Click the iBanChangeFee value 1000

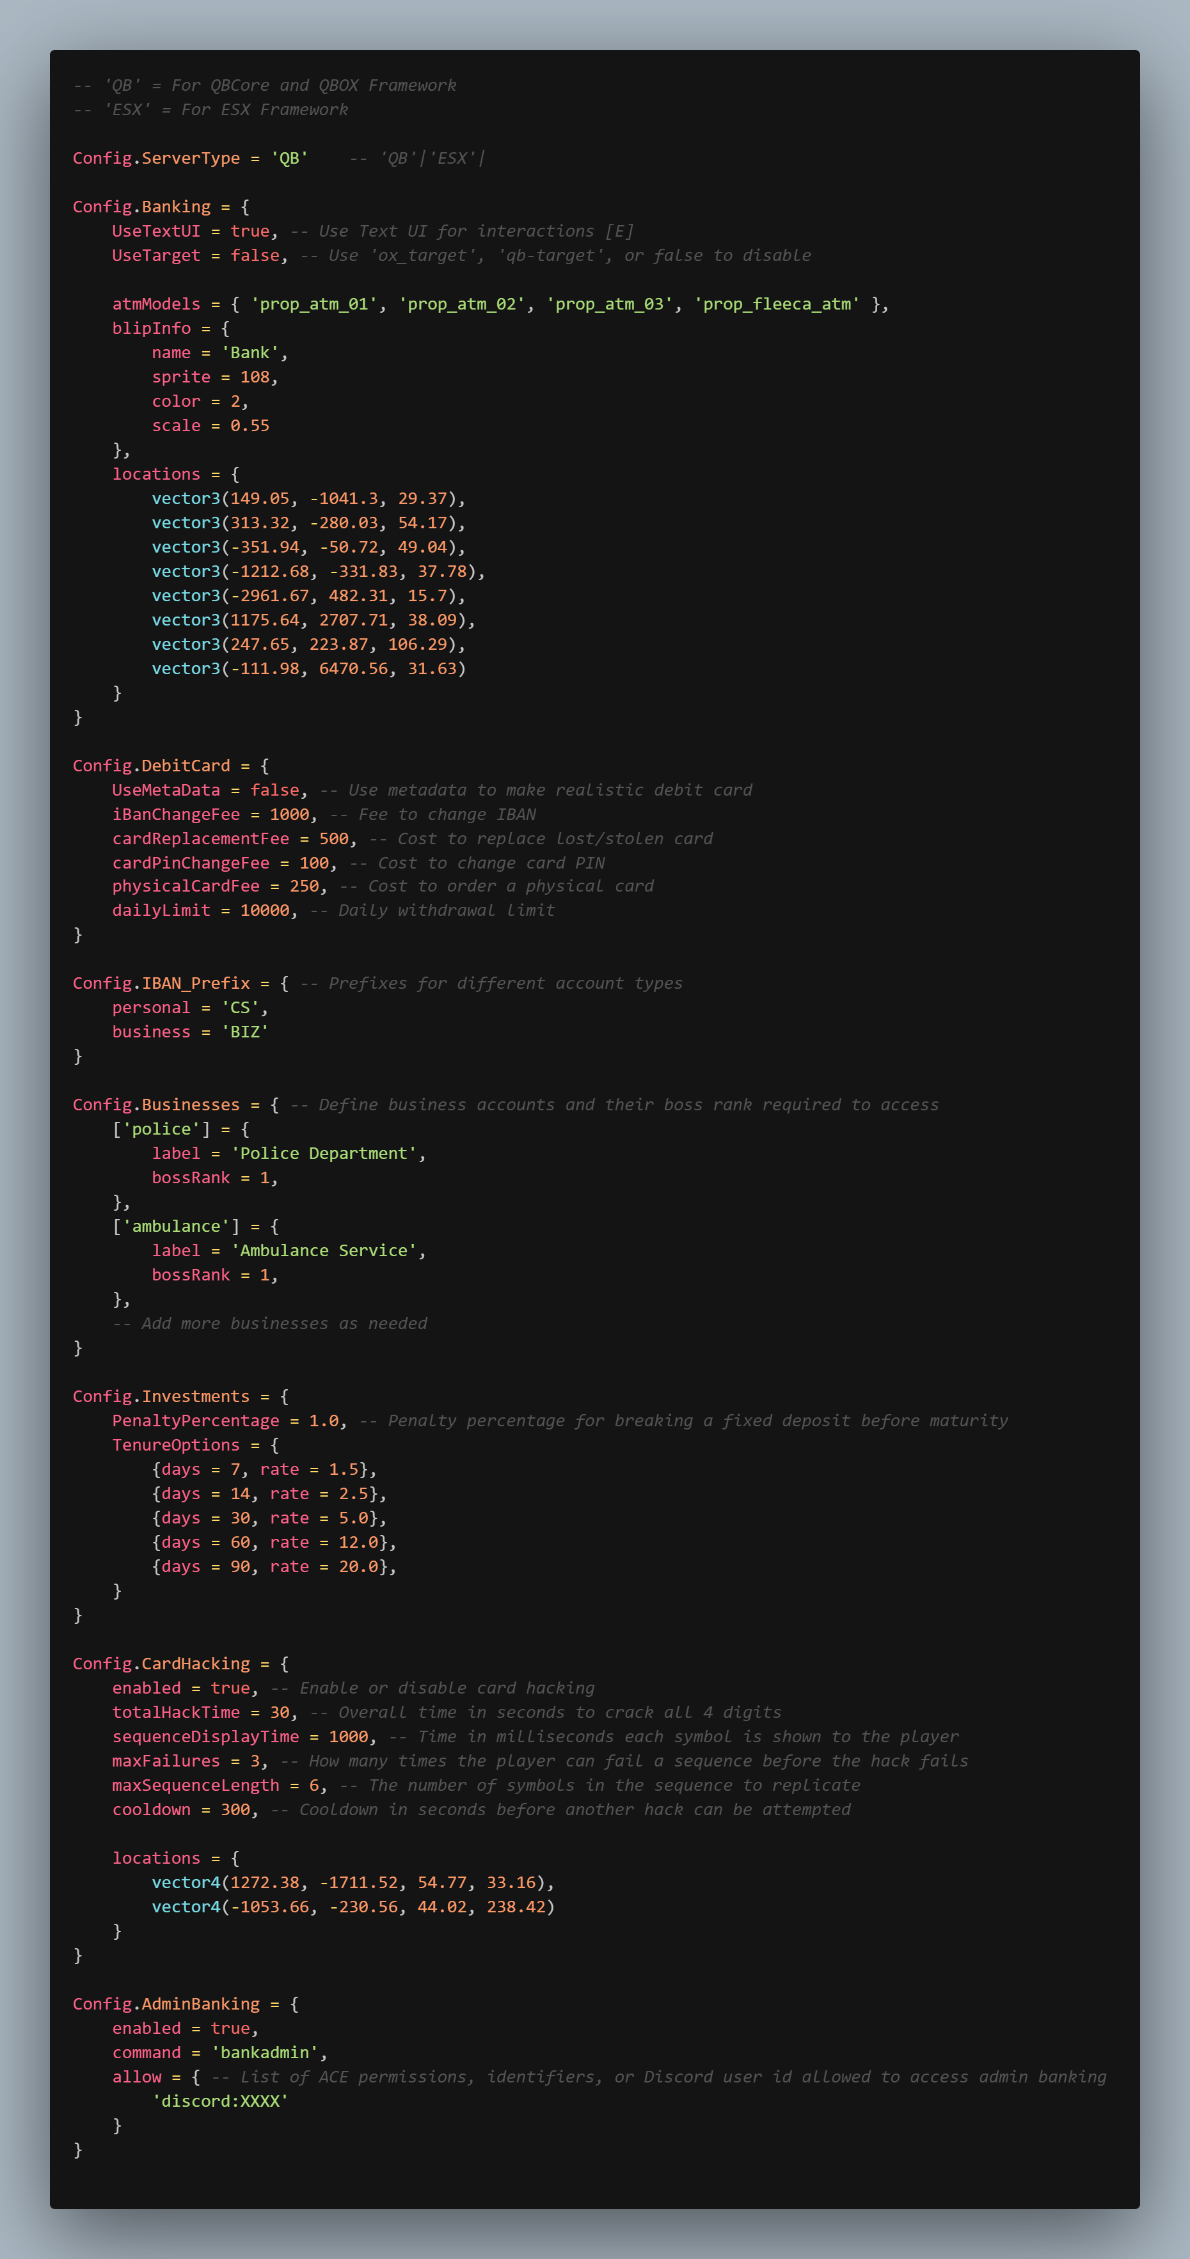pos(289,815)
